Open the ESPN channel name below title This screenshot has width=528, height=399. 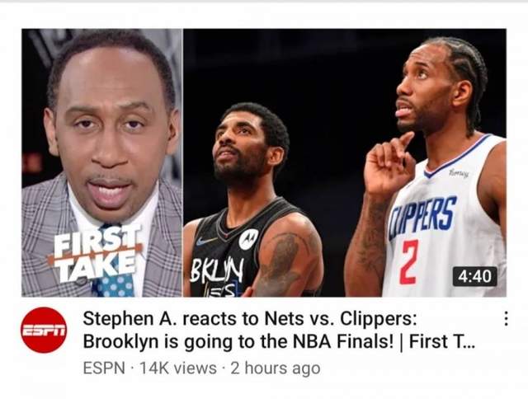click(x=104, y=368)
